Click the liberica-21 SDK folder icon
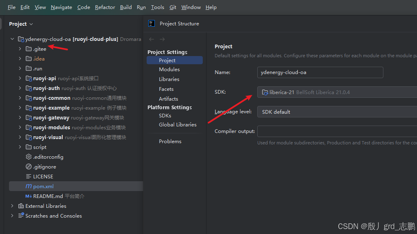The width and height of the screenshot is (417, 234). click(265, 92)
